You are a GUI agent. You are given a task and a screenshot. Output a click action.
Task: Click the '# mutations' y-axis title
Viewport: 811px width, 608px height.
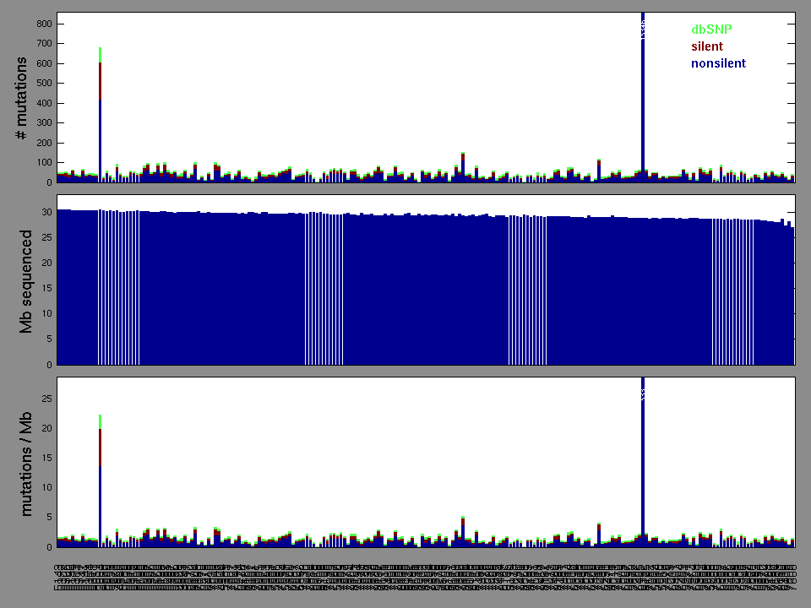23,98
